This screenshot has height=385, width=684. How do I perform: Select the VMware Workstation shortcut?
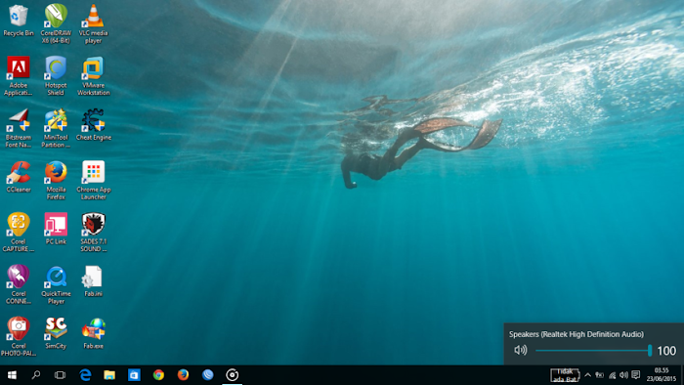point(94,76)
